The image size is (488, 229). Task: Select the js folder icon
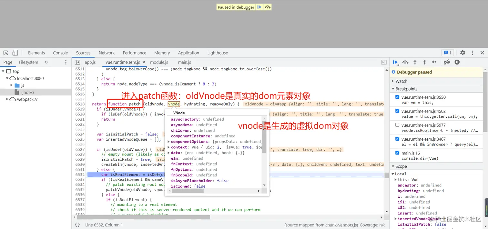(x=17, y=85)
